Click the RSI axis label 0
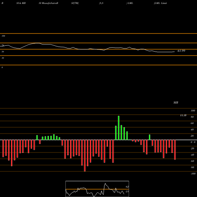 click(2, 67)
